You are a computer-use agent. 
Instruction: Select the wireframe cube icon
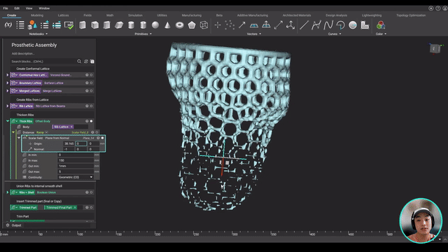click(x=204, y=25)
